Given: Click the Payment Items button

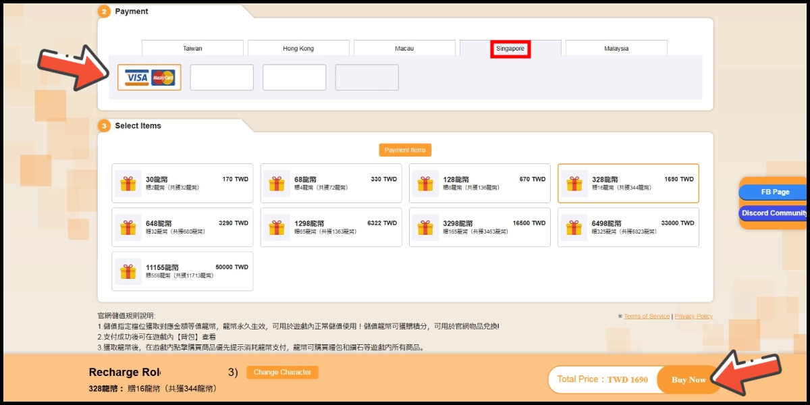Looking at the screenshot, I should [405, 150].
